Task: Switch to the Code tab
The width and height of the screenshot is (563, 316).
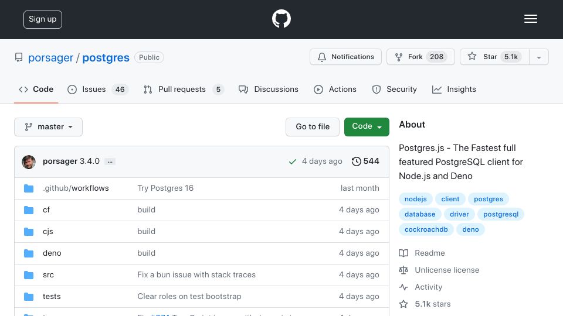Action: [x=36, y=89]
